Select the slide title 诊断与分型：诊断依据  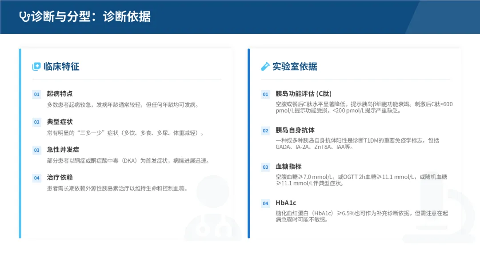pyautogui.click(x=91, y=16)
